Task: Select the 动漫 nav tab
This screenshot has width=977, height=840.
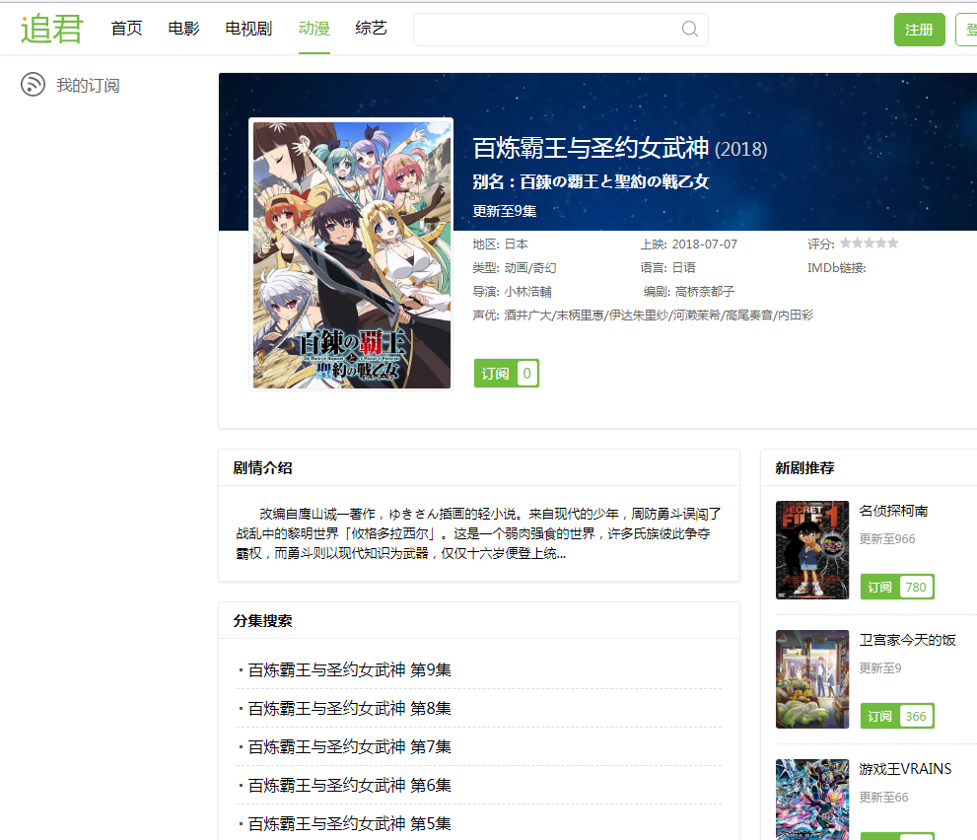Action: click(314, 29)
